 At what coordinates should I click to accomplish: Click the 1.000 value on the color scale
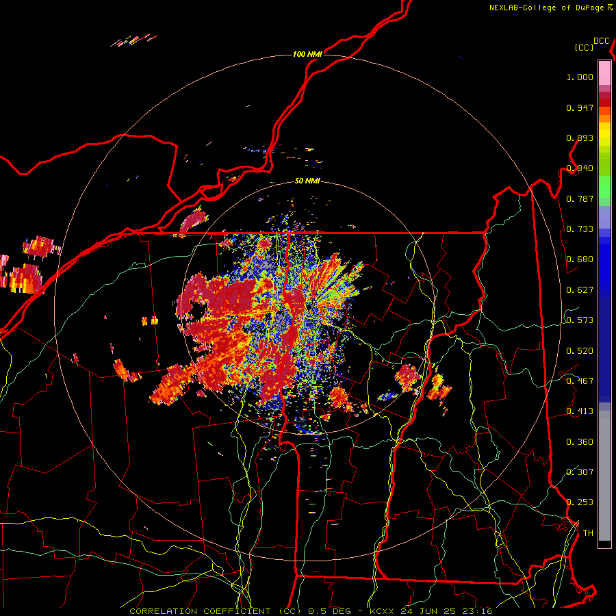pyautogui.click(x=580, y=77)
